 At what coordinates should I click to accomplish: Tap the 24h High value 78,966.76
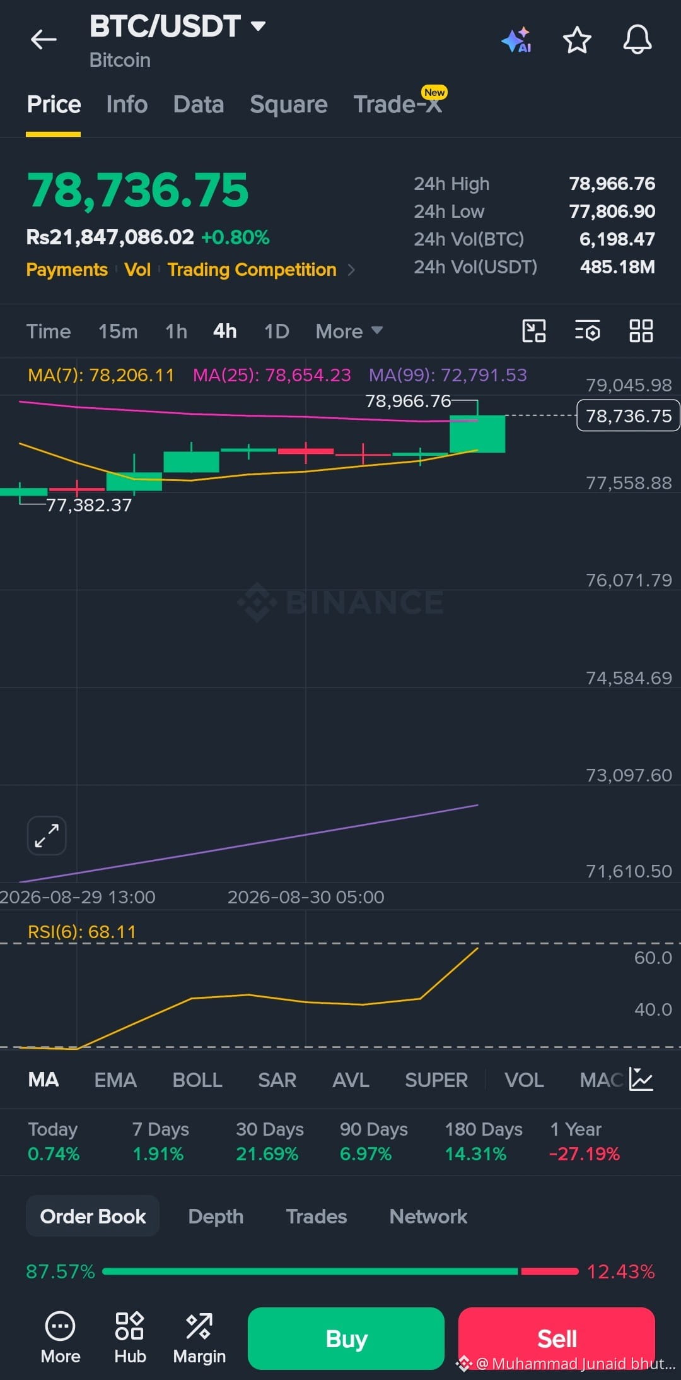tap(612, 184)
